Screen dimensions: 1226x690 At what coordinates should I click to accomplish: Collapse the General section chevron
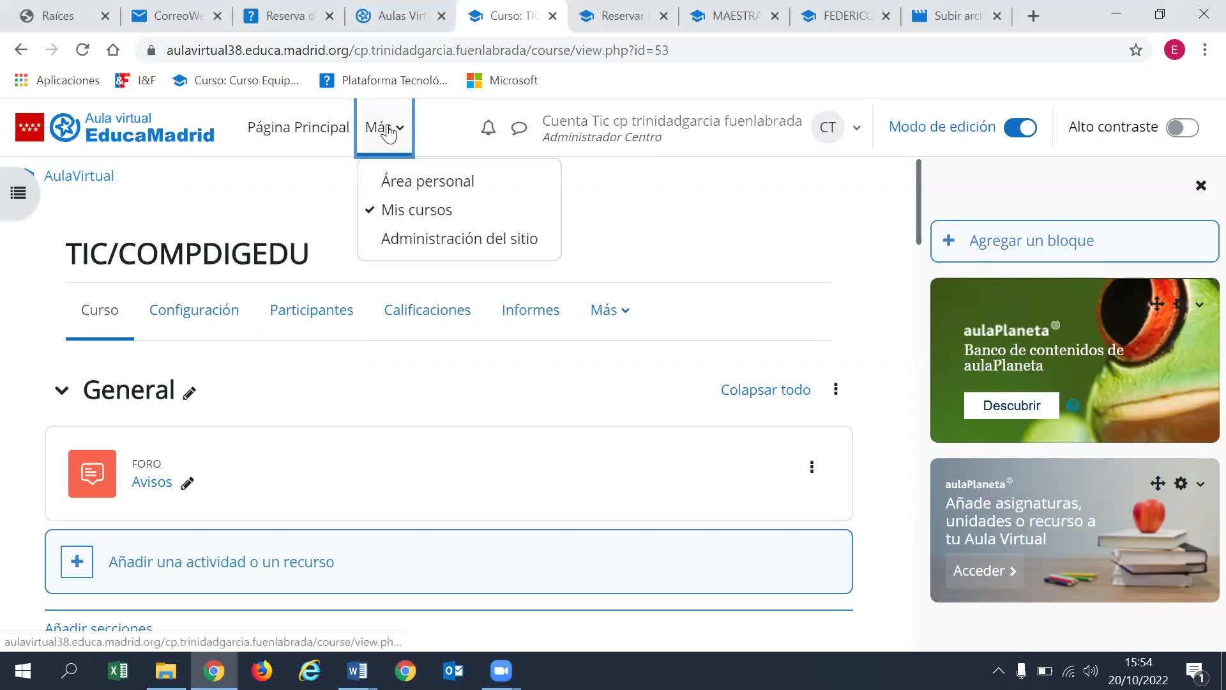(61, 390)
